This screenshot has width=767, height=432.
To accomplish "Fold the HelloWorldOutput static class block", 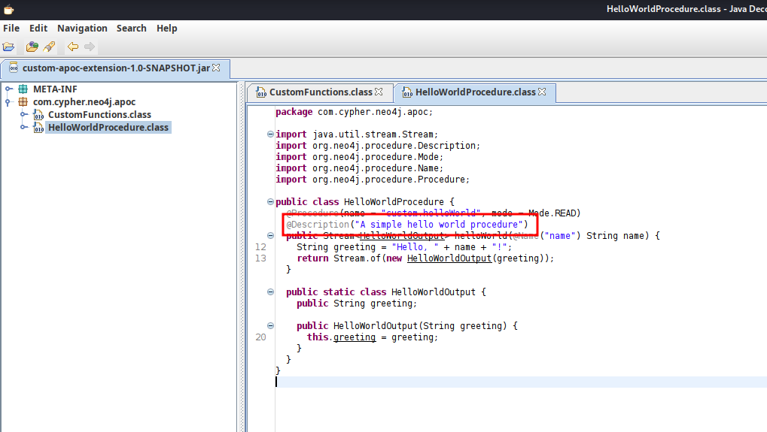I will (x=270, y=292).
